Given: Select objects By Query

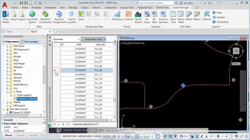Looking at the screenshot, I should [147, 17].
